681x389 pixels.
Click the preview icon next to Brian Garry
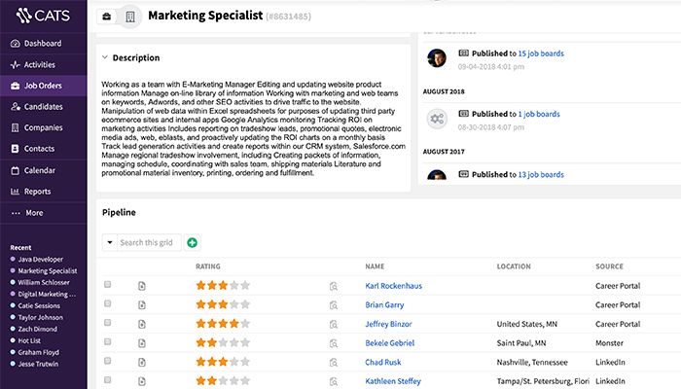click(333, 305)
